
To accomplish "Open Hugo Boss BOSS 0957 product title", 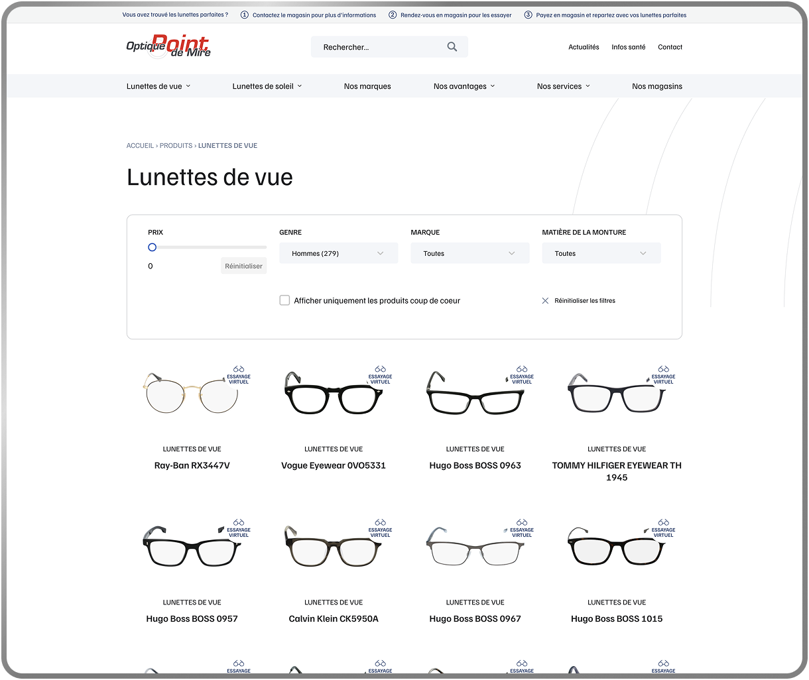I will click(192, 618).
